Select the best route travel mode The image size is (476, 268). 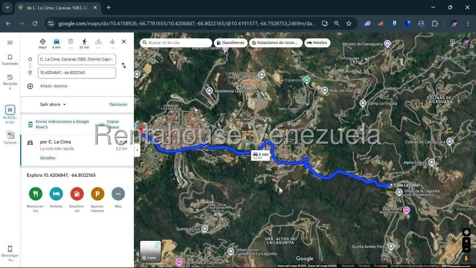[x=43, y=44]
